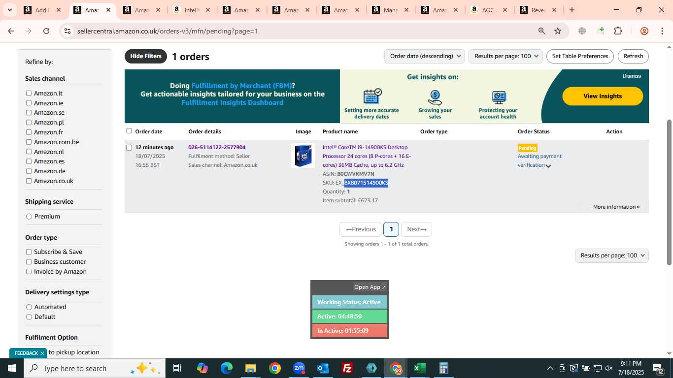Enable the Business customer checkbox
The width and height of the screenshot is (673, 378).
tap(29, 262)
